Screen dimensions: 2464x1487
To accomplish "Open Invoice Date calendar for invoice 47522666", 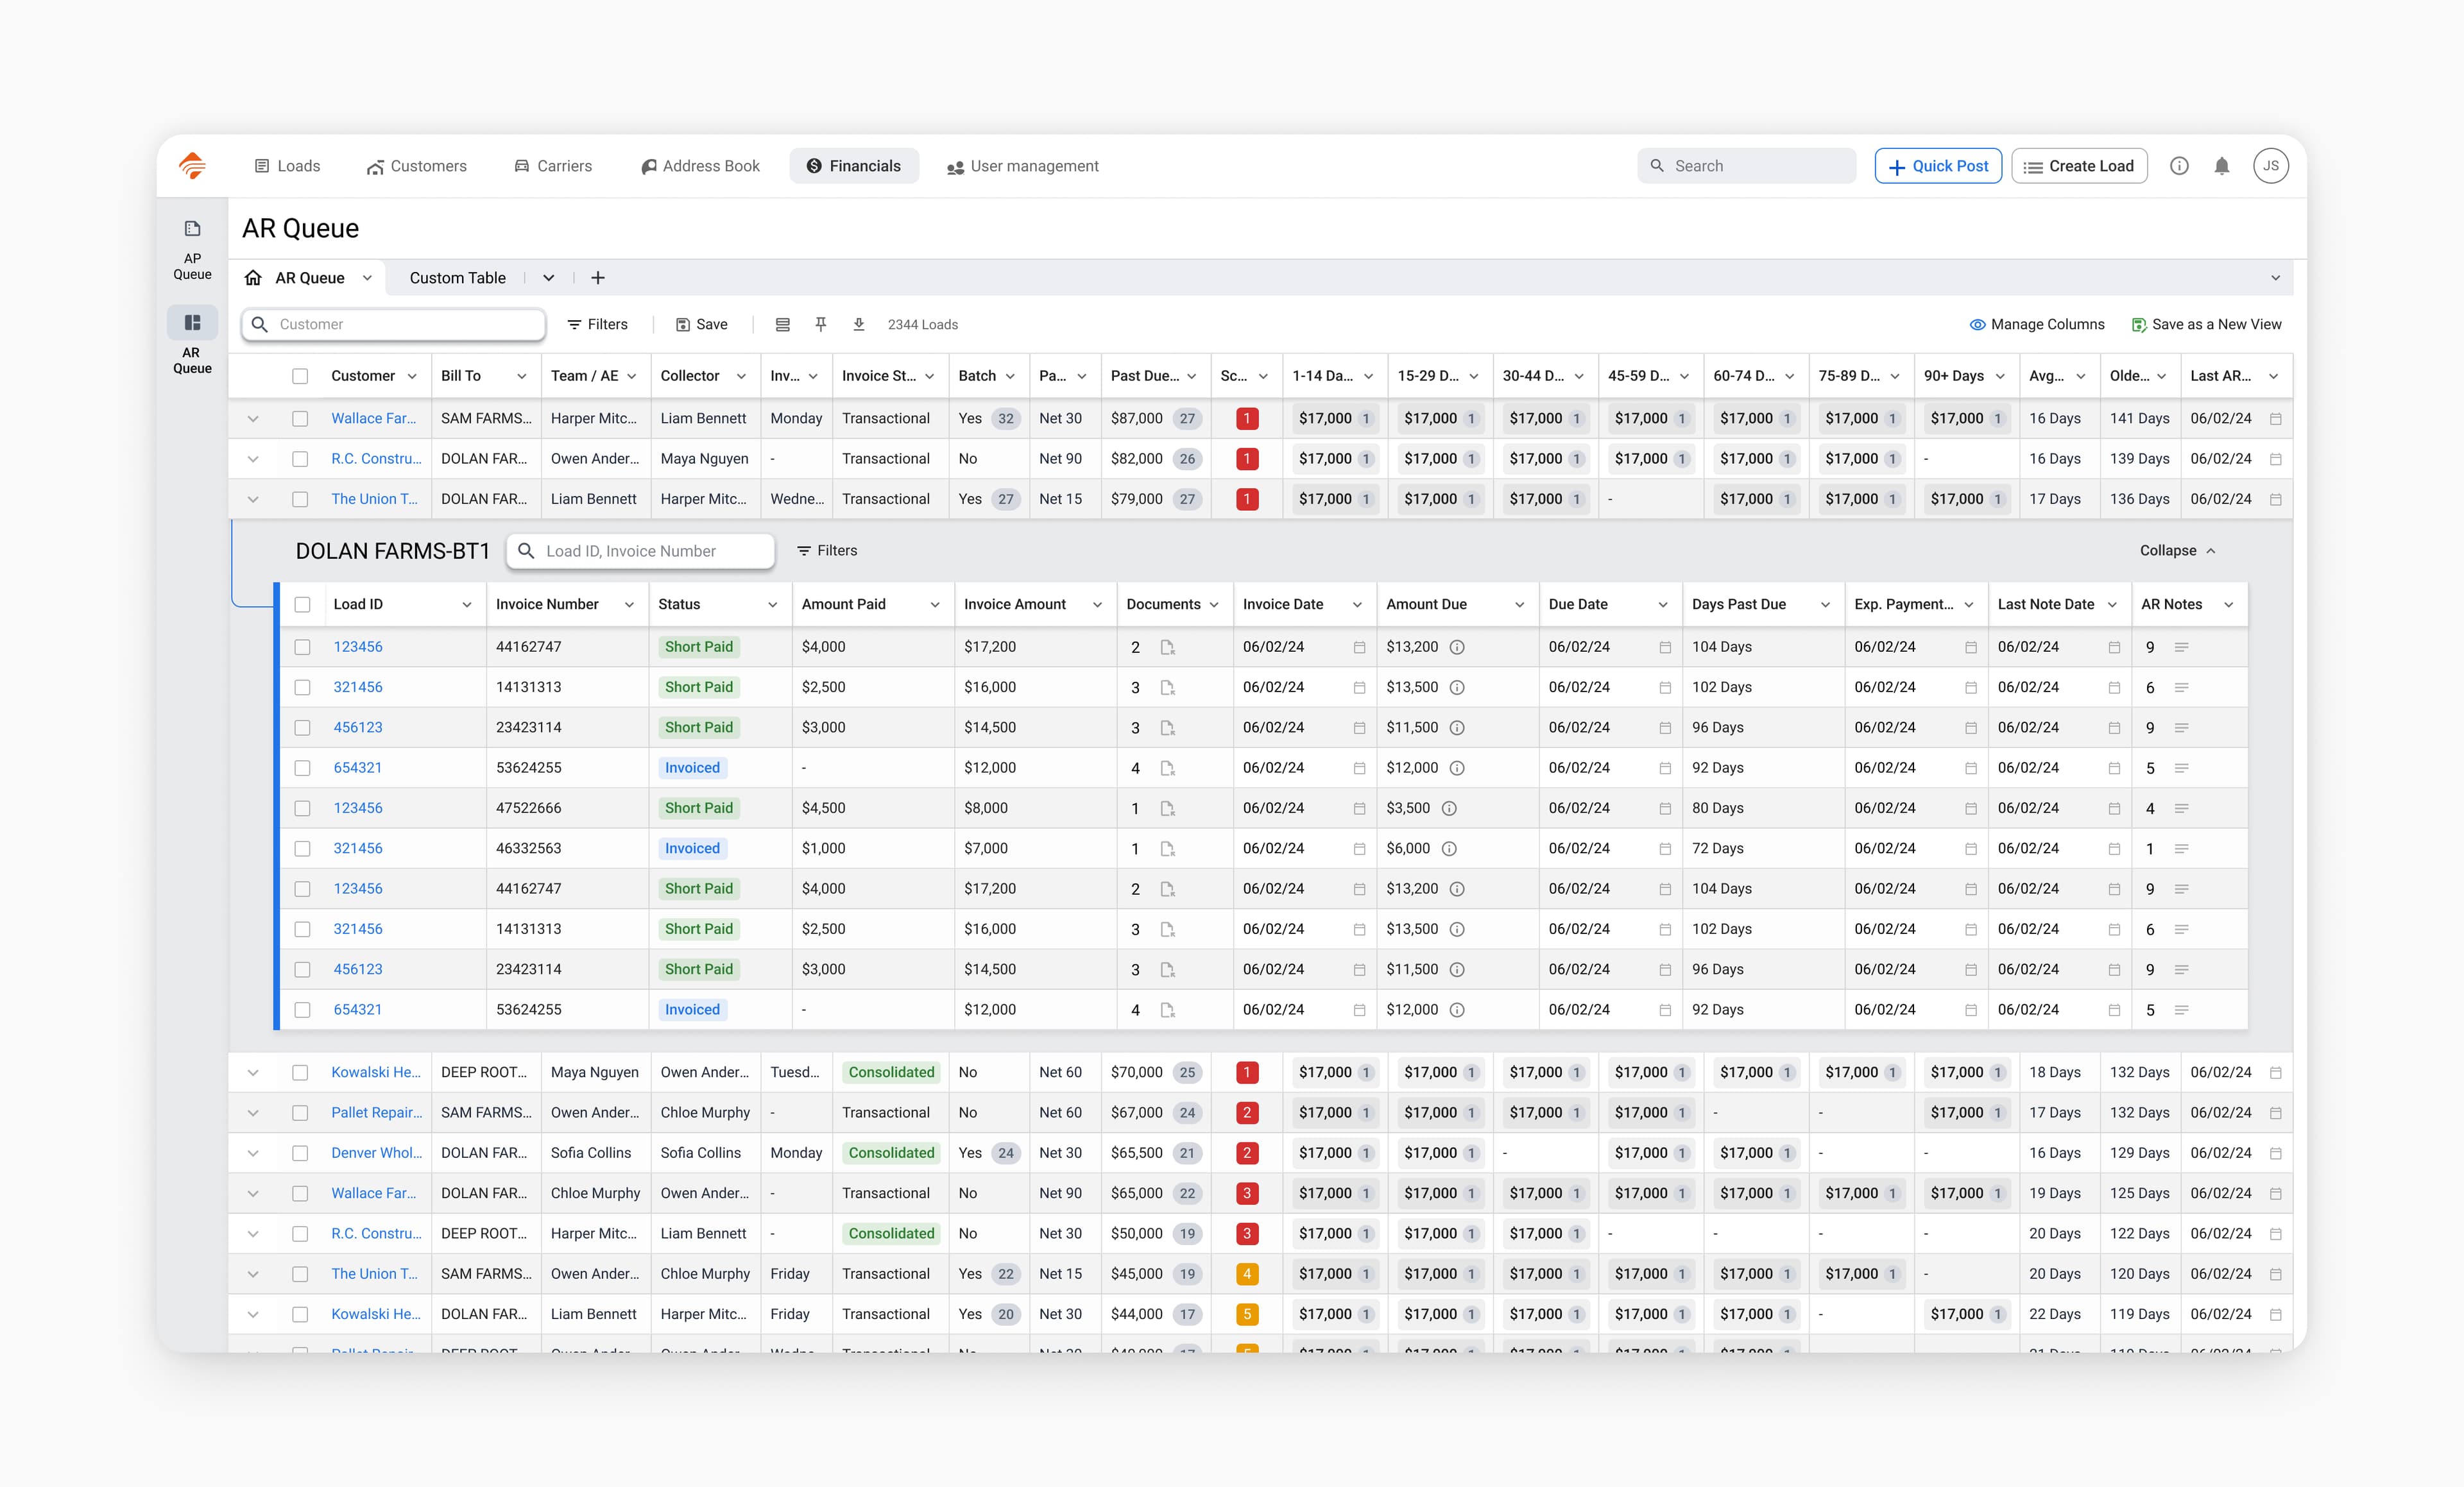I will tap(1359, 808).
